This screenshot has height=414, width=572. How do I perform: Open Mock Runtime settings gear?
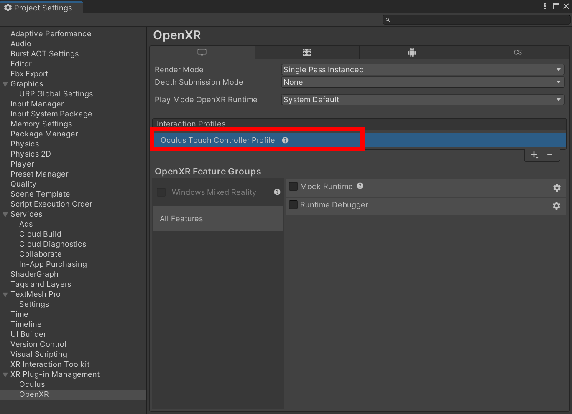[x=557, y=188]
